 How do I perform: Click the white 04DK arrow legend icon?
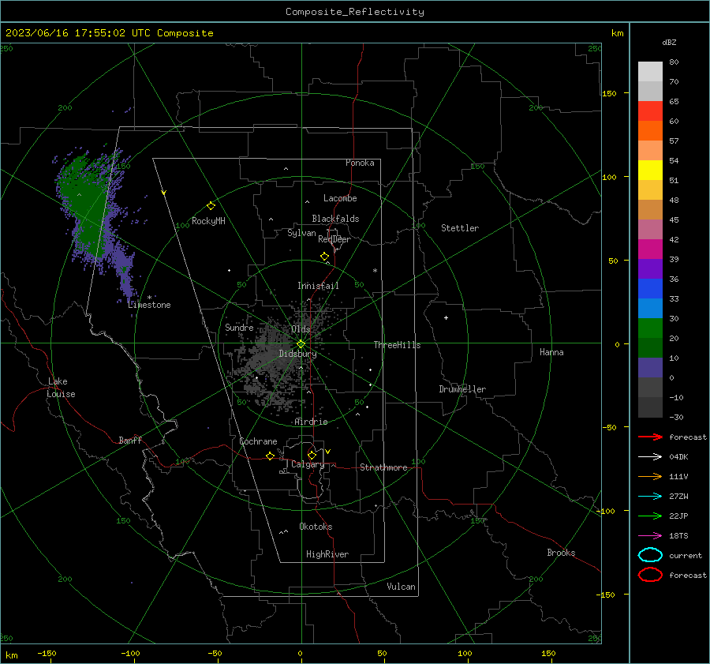650,456
